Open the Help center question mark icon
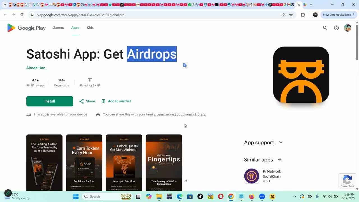Image resolution: width=359 pixels, height=202 pixels. pyautogui.click(x=336, y=28)
